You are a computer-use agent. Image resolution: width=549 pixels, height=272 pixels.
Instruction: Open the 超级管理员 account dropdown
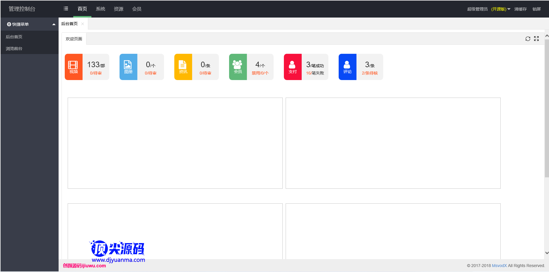[489, 9]
